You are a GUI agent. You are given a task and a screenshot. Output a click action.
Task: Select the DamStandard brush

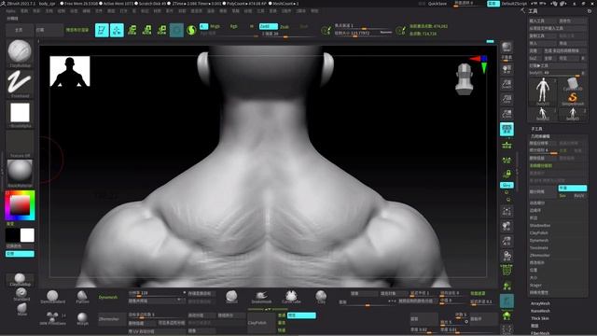(52, 297)
